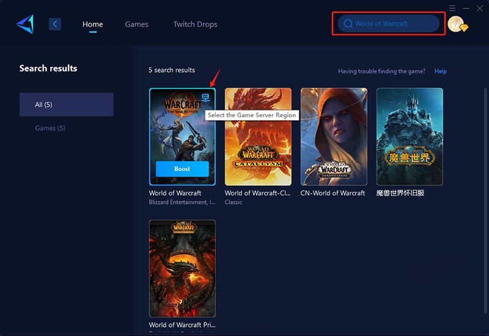Click the "CN-World of Warcraft" title

pos(333,193)
